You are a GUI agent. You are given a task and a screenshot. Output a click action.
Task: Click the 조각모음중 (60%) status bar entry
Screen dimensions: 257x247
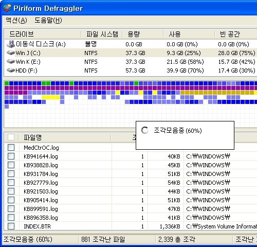coord(28,239)
